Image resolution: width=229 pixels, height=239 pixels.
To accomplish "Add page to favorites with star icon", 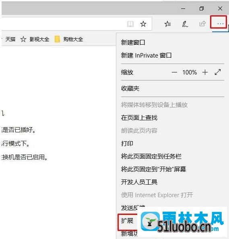I will 143,24.
